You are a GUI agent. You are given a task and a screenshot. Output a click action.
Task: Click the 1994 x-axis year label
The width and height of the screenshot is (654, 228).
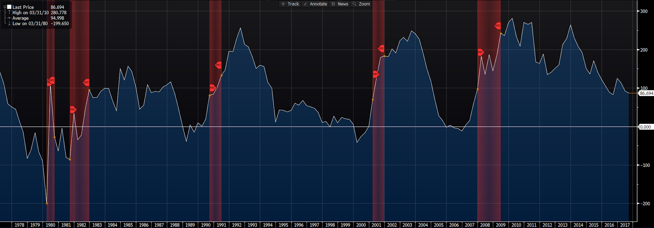[x=268, y=225]
